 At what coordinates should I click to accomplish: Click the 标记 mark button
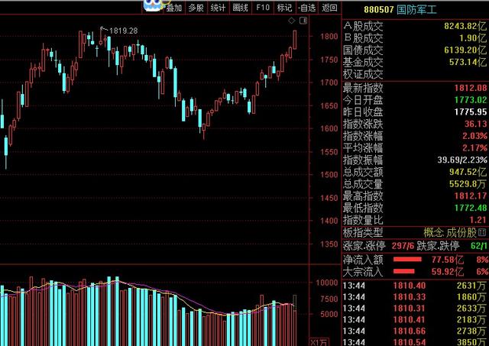pos(284,8)
